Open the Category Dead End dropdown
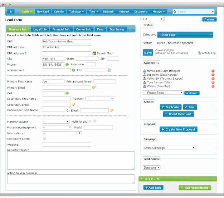Screen dimensions: 224x198 click(x=185, y=35)
